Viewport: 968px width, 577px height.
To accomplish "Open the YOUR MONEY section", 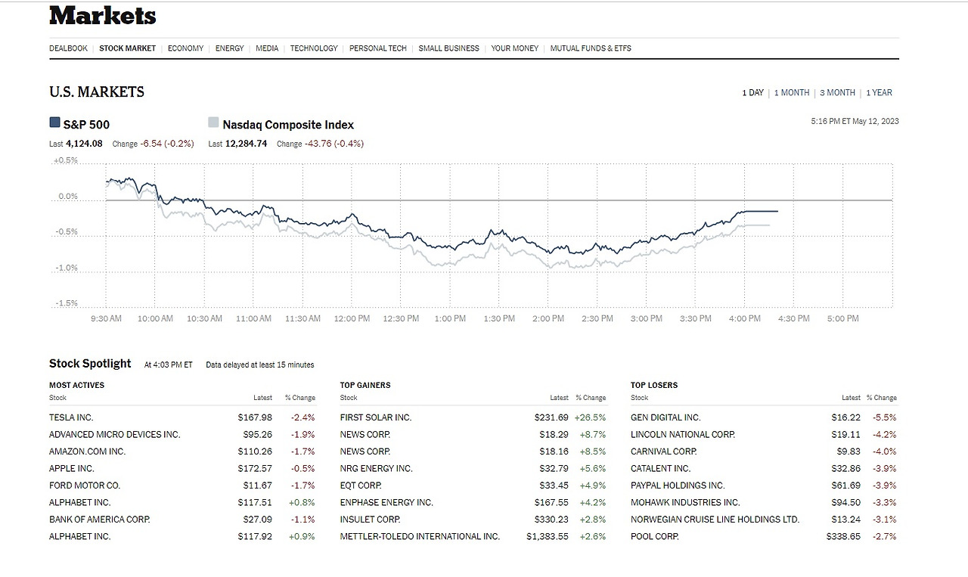I will click(x=514, y=48).
